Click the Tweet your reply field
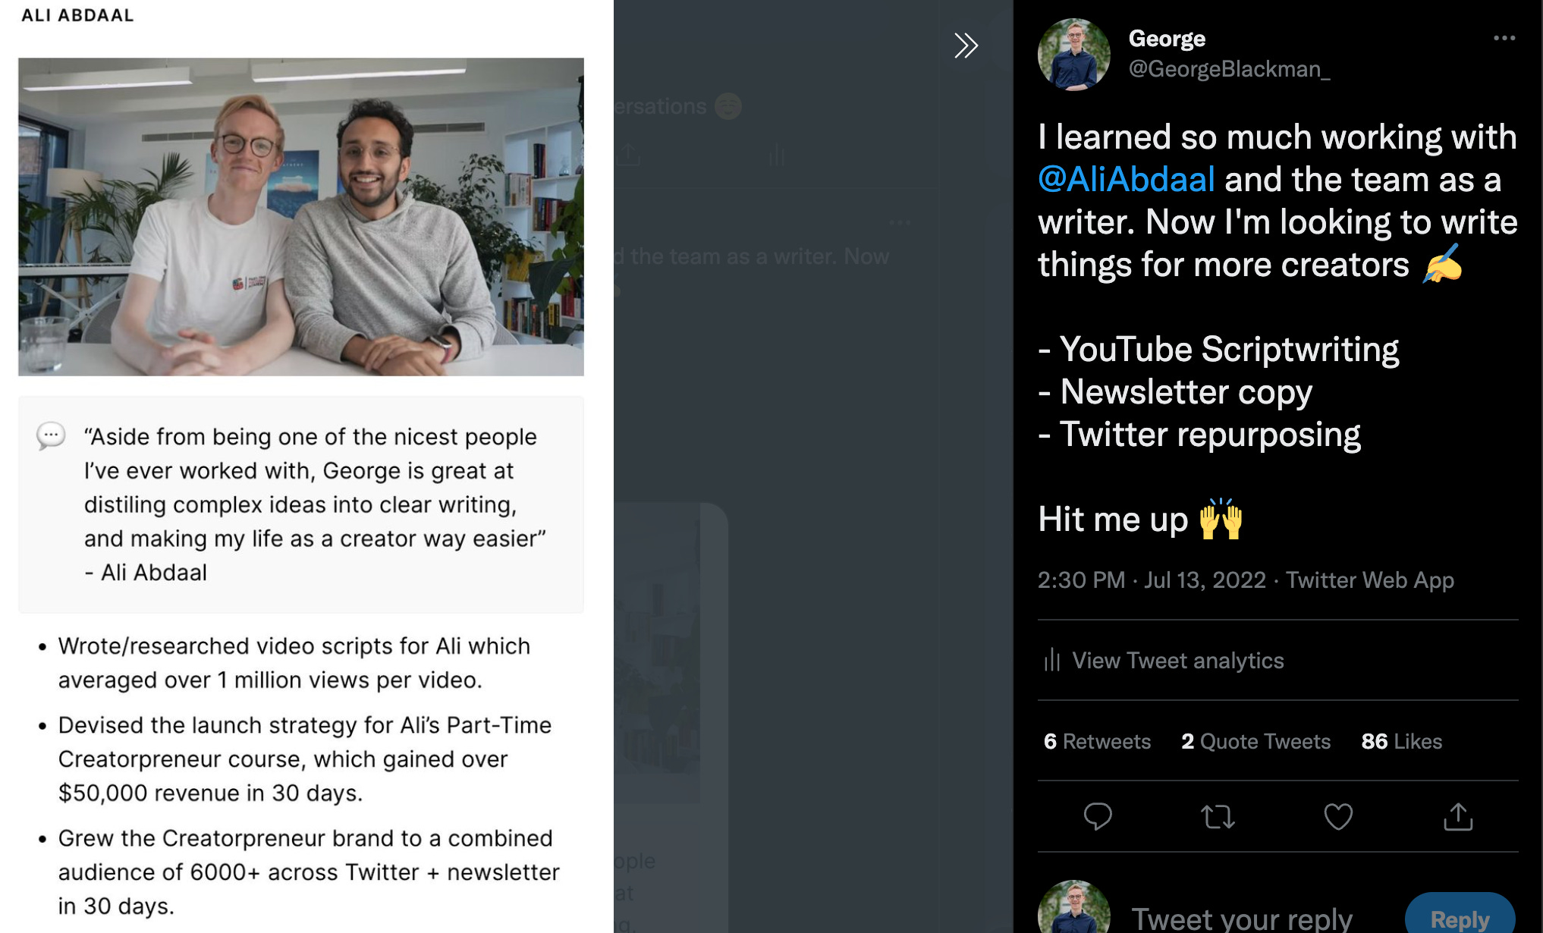This screenshot has height=933, width=1543. pos(1242,919)
